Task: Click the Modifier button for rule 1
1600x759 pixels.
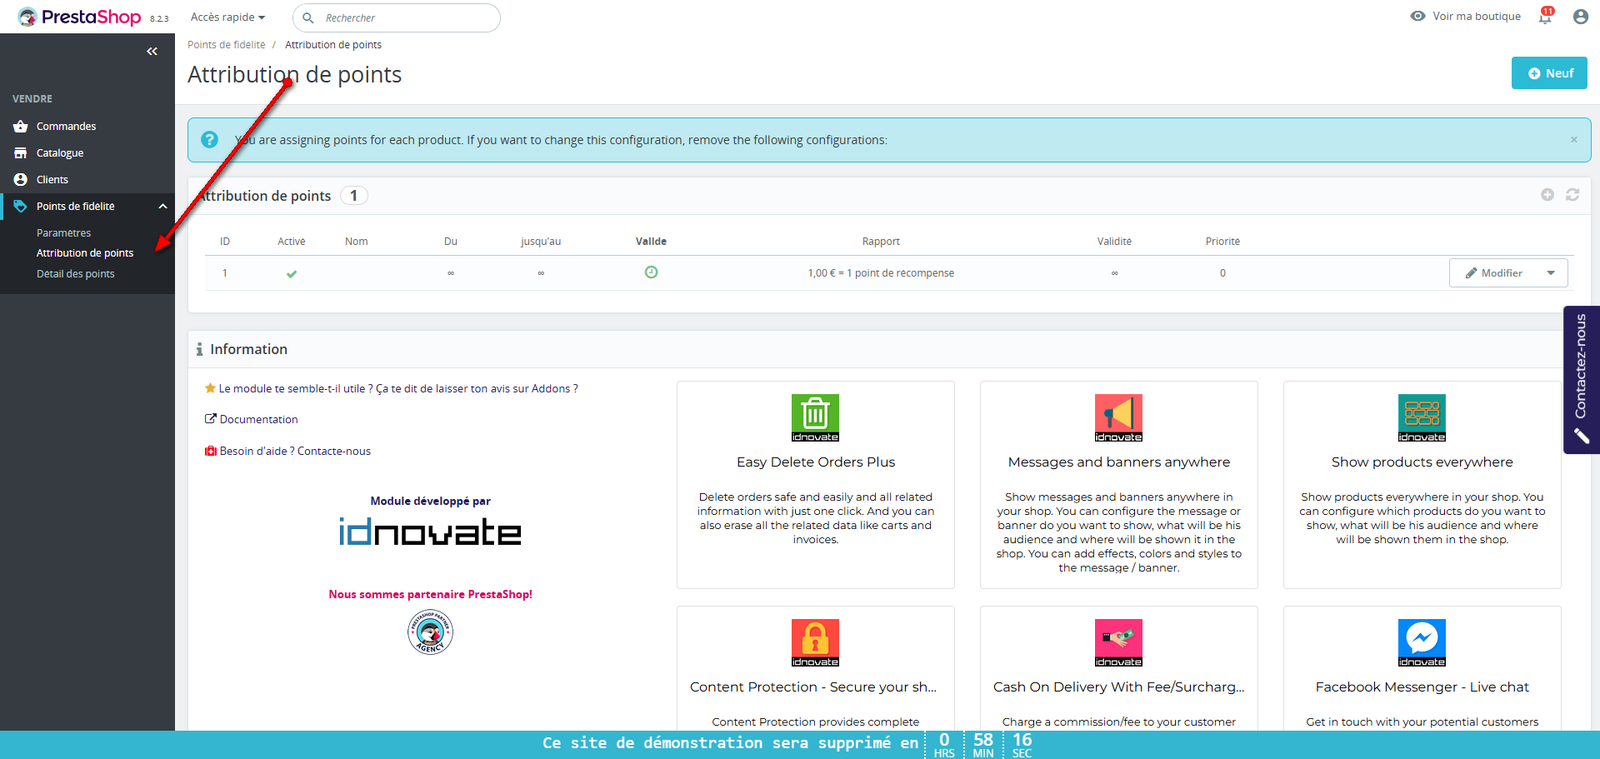Action: click(x=1494, y=273)
